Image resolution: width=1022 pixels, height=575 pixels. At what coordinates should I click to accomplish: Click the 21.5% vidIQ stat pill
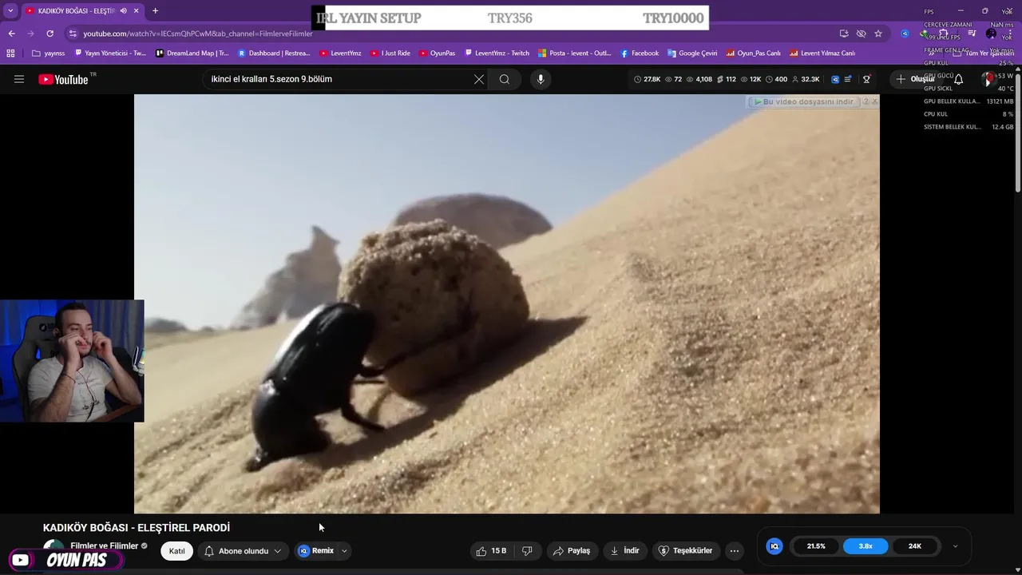point(816,546)
